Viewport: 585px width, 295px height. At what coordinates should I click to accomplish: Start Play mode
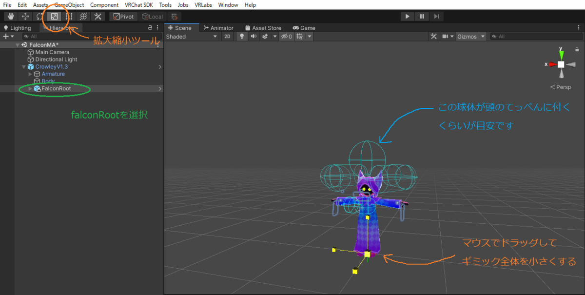(x=408, y=16)
